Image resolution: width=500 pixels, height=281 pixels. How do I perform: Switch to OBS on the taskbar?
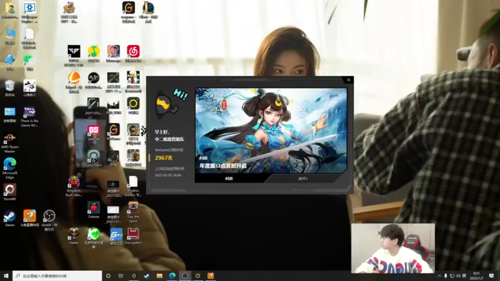coord(185,275)
